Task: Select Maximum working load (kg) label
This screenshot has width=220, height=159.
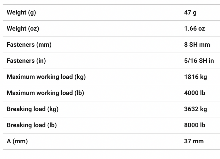Action: click(x=46, y=77)
